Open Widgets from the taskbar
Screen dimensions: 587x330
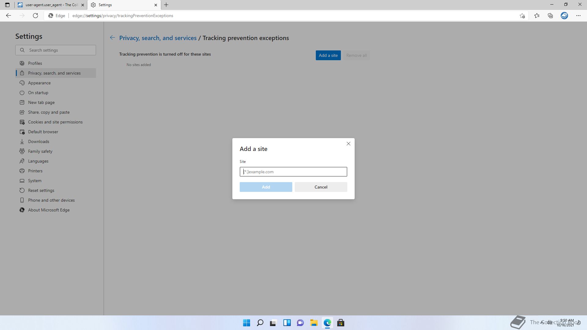pos(287,323)
